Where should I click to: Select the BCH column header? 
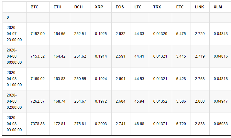click(x=78, y=7)
